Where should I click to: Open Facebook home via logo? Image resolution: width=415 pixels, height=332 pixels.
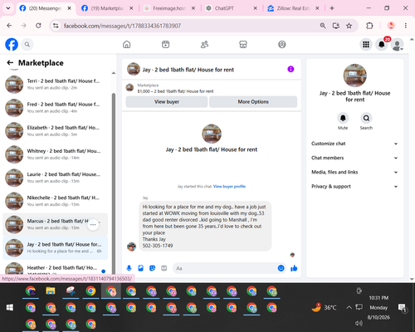tap(12, 44)
